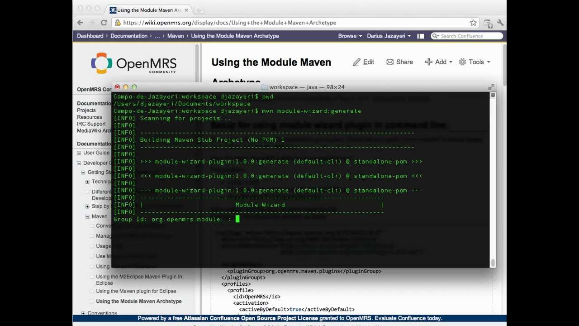Click the 'Using the Module Maven' page title

click(x=271, y=62)
